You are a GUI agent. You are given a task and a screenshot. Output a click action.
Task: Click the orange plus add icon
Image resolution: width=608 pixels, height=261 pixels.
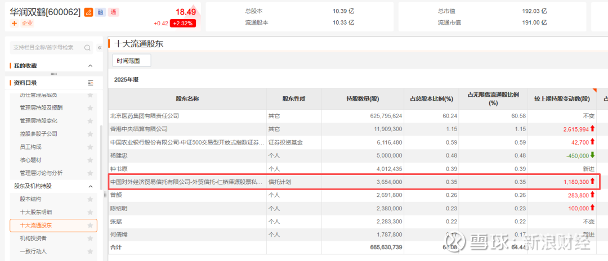click(x=14, y=23)
